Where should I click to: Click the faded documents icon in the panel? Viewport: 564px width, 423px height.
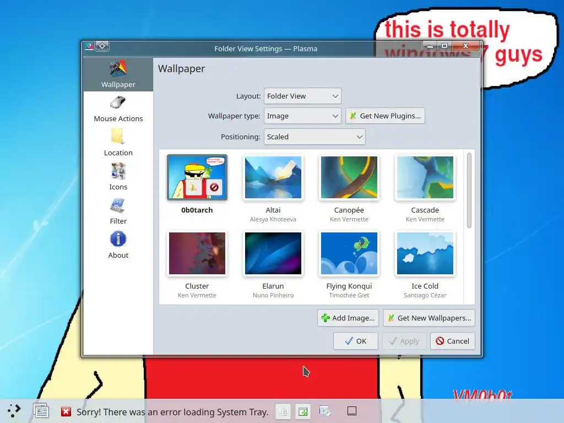(283, 411)
